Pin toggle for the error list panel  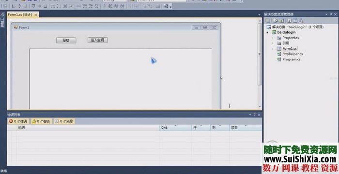254,115
